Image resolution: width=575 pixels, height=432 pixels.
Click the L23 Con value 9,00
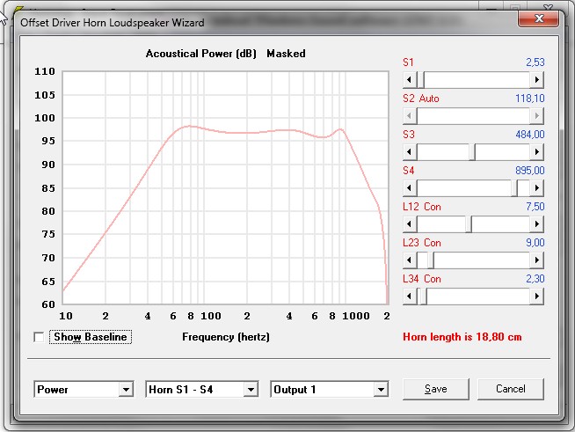coord(535,243)
